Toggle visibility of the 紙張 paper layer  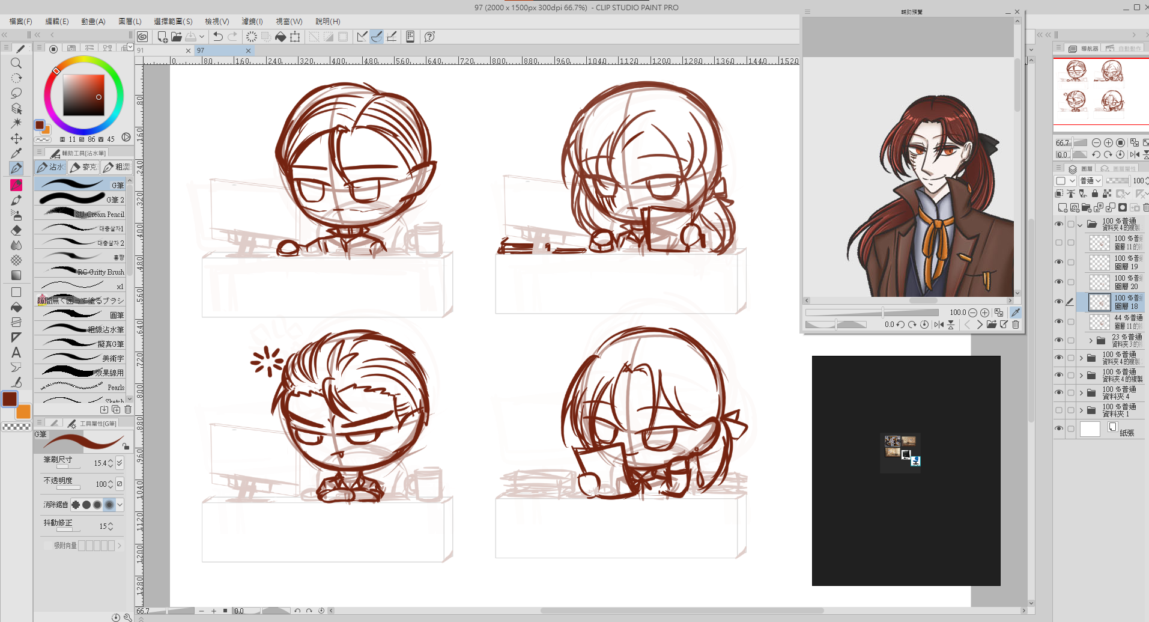pyautogui.click(x=1059, y=428)
